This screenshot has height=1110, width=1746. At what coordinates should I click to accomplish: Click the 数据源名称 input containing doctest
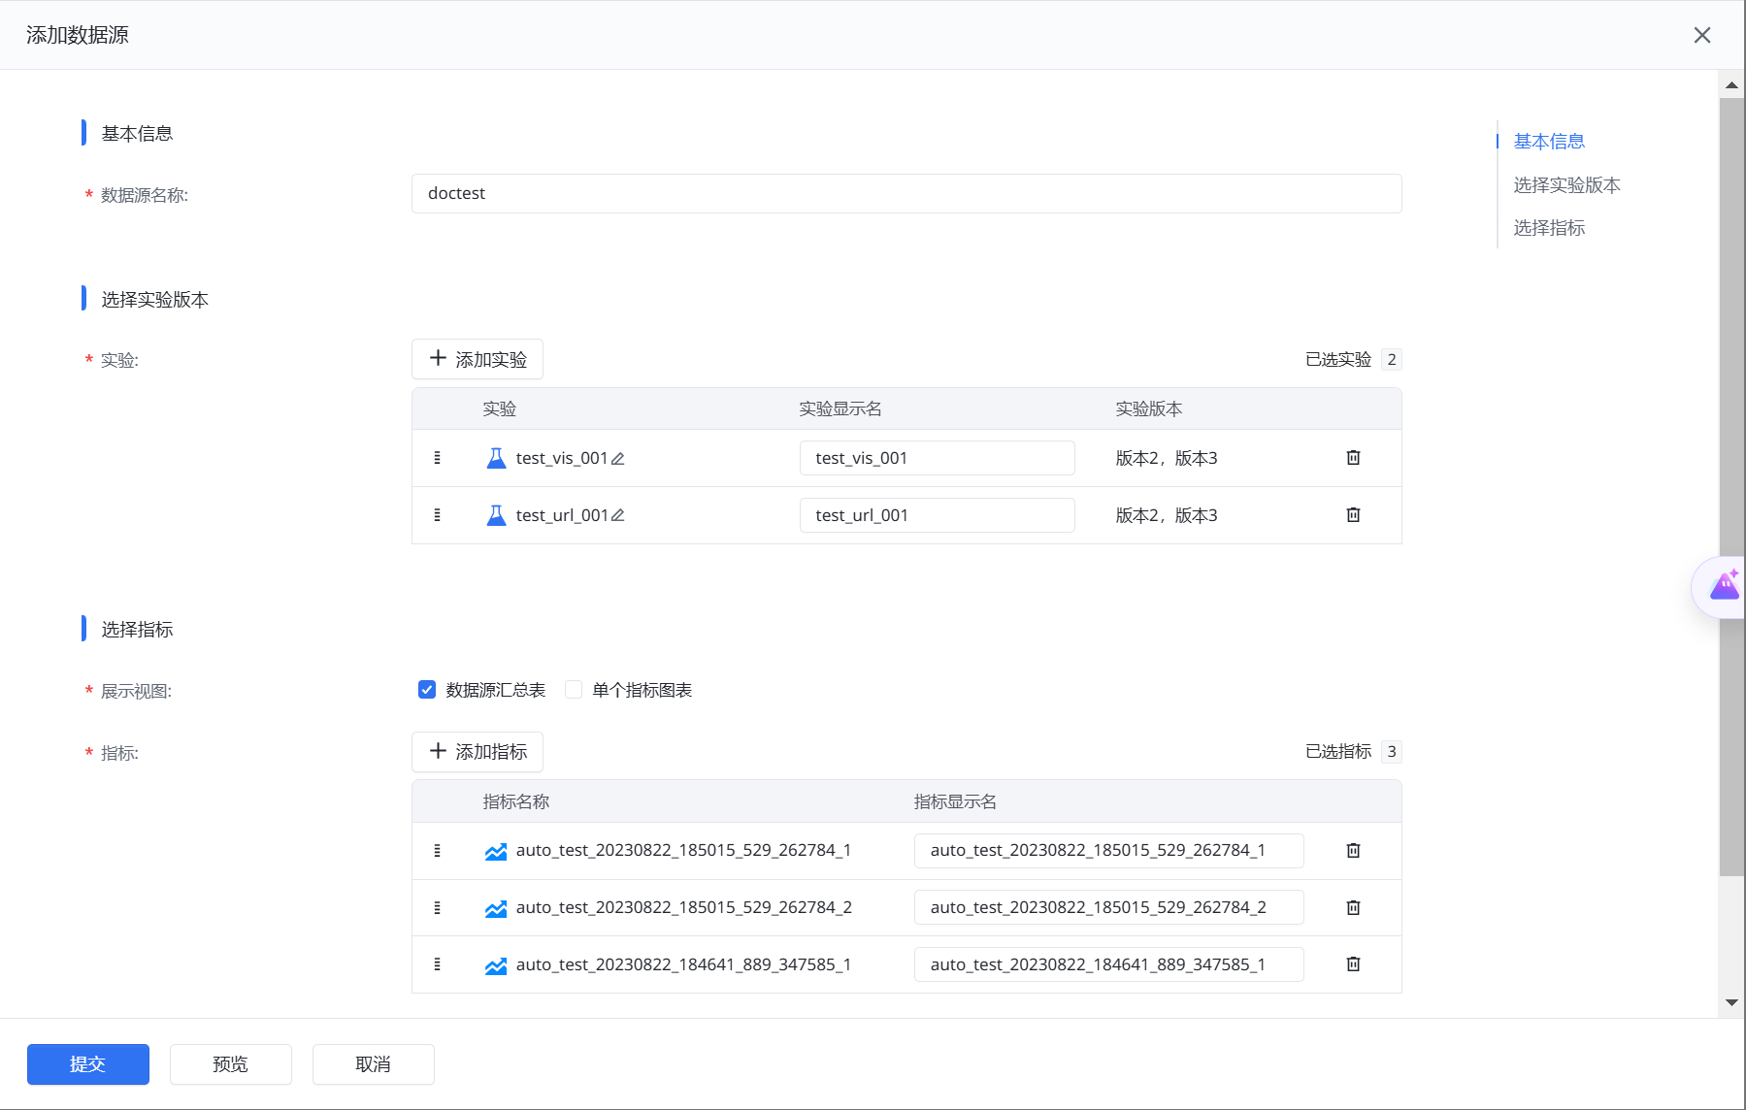pyautogui.click(x=906, y=194)
